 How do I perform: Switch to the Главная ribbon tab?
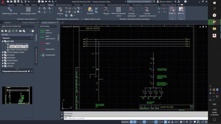pos(11,5)
